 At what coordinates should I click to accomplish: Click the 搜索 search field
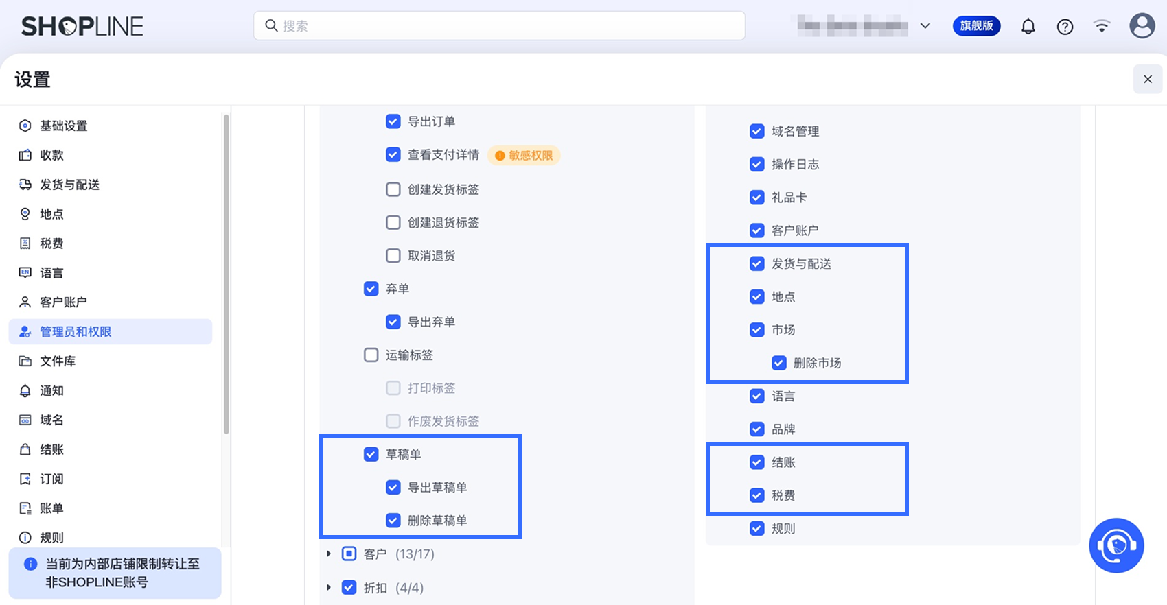[499, 26]
